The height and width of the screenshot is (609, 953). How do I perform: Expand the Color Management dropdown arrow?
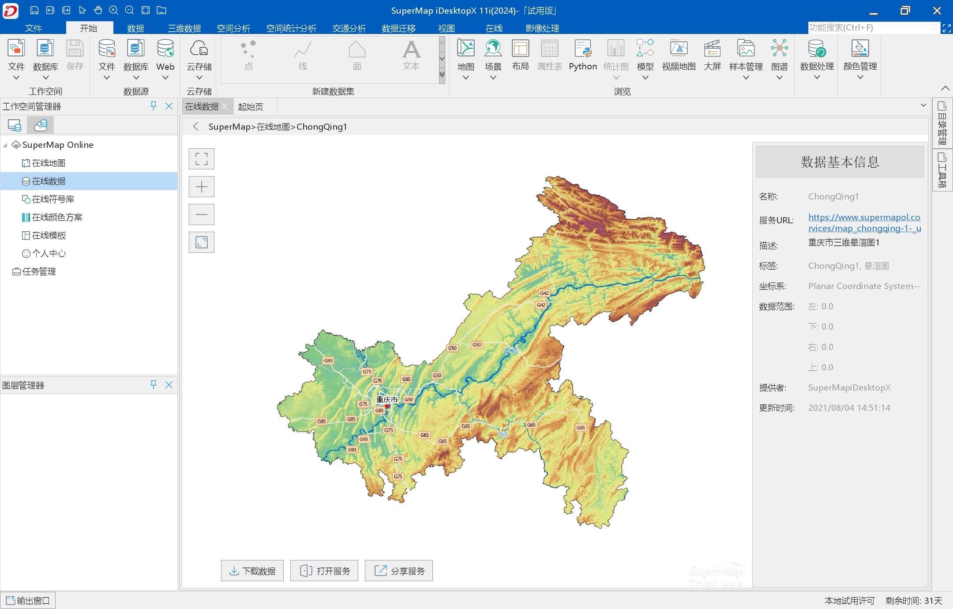coord(860,77)
